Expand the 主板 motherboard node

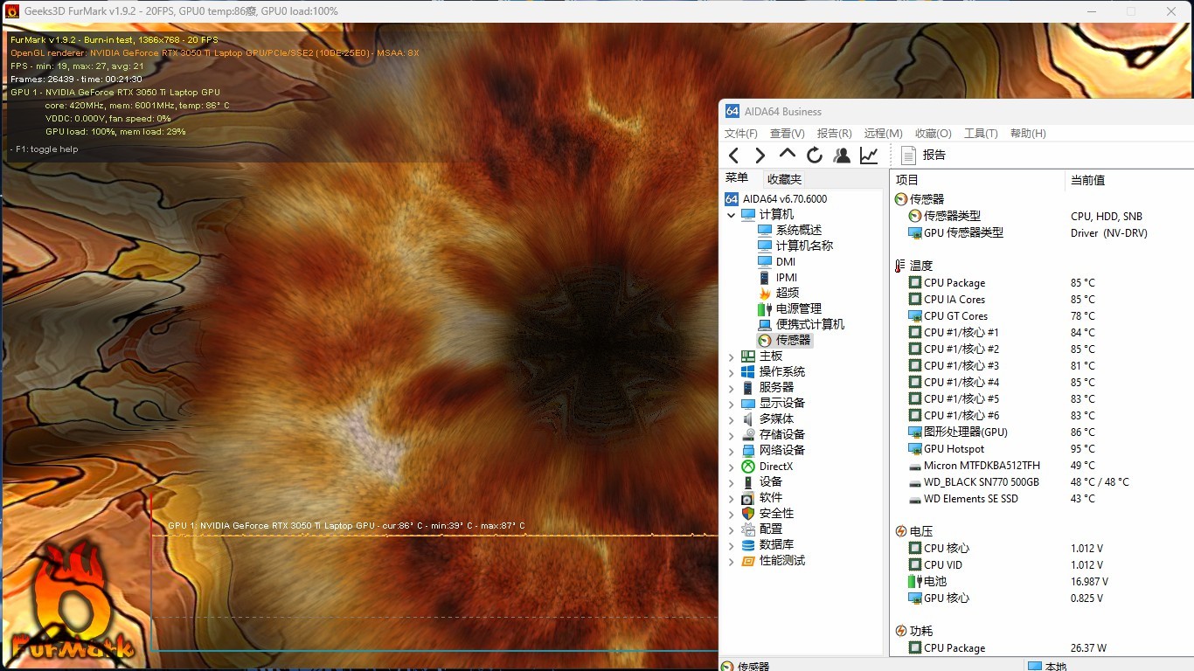pos(732,356)
